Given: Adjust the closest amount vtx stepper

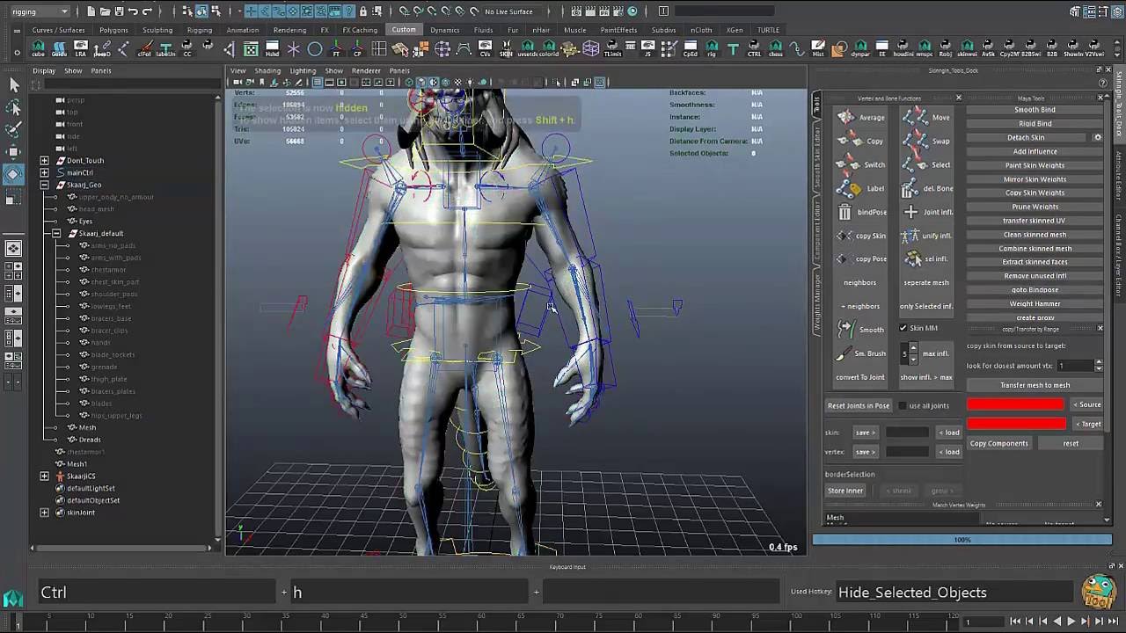Looking at the screenshot, I should coord(1099,366).
